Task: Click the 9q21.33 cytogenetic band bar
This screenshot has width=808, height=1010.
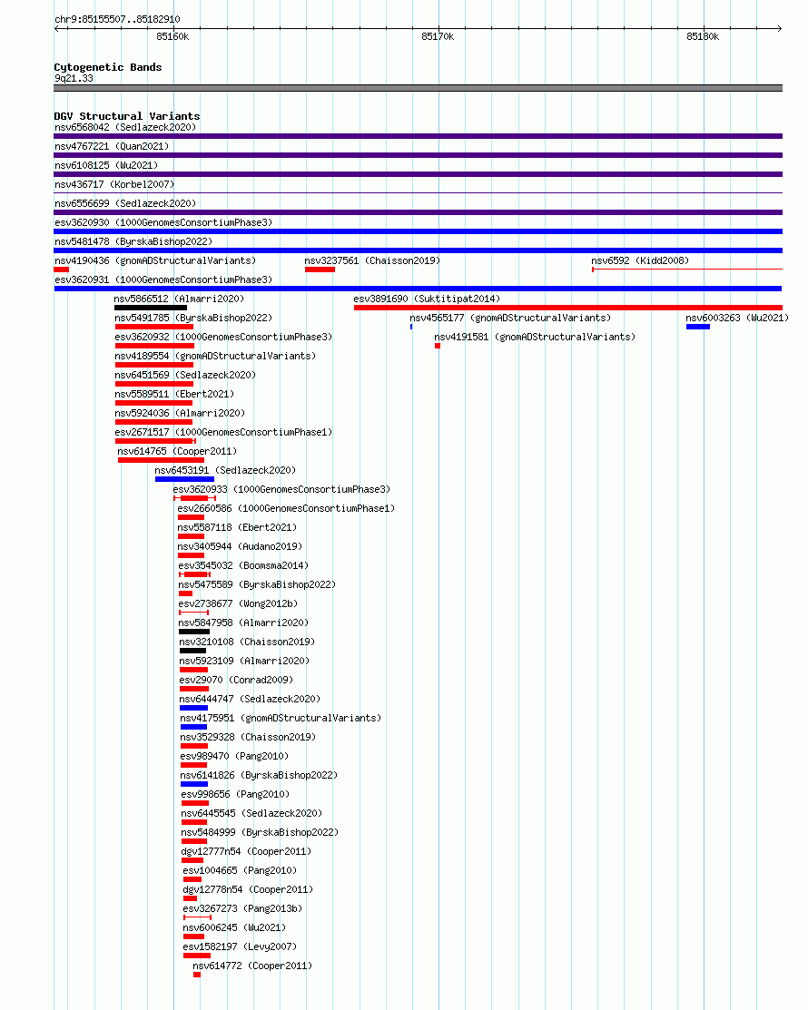Action: click(419, 88)
